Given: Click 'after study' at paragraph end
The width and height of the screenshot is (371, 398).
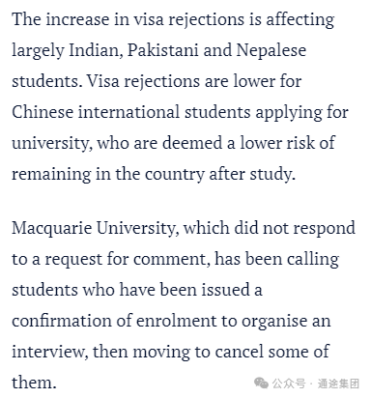Looking at the screenshot, I should click(x=252, y=175).
